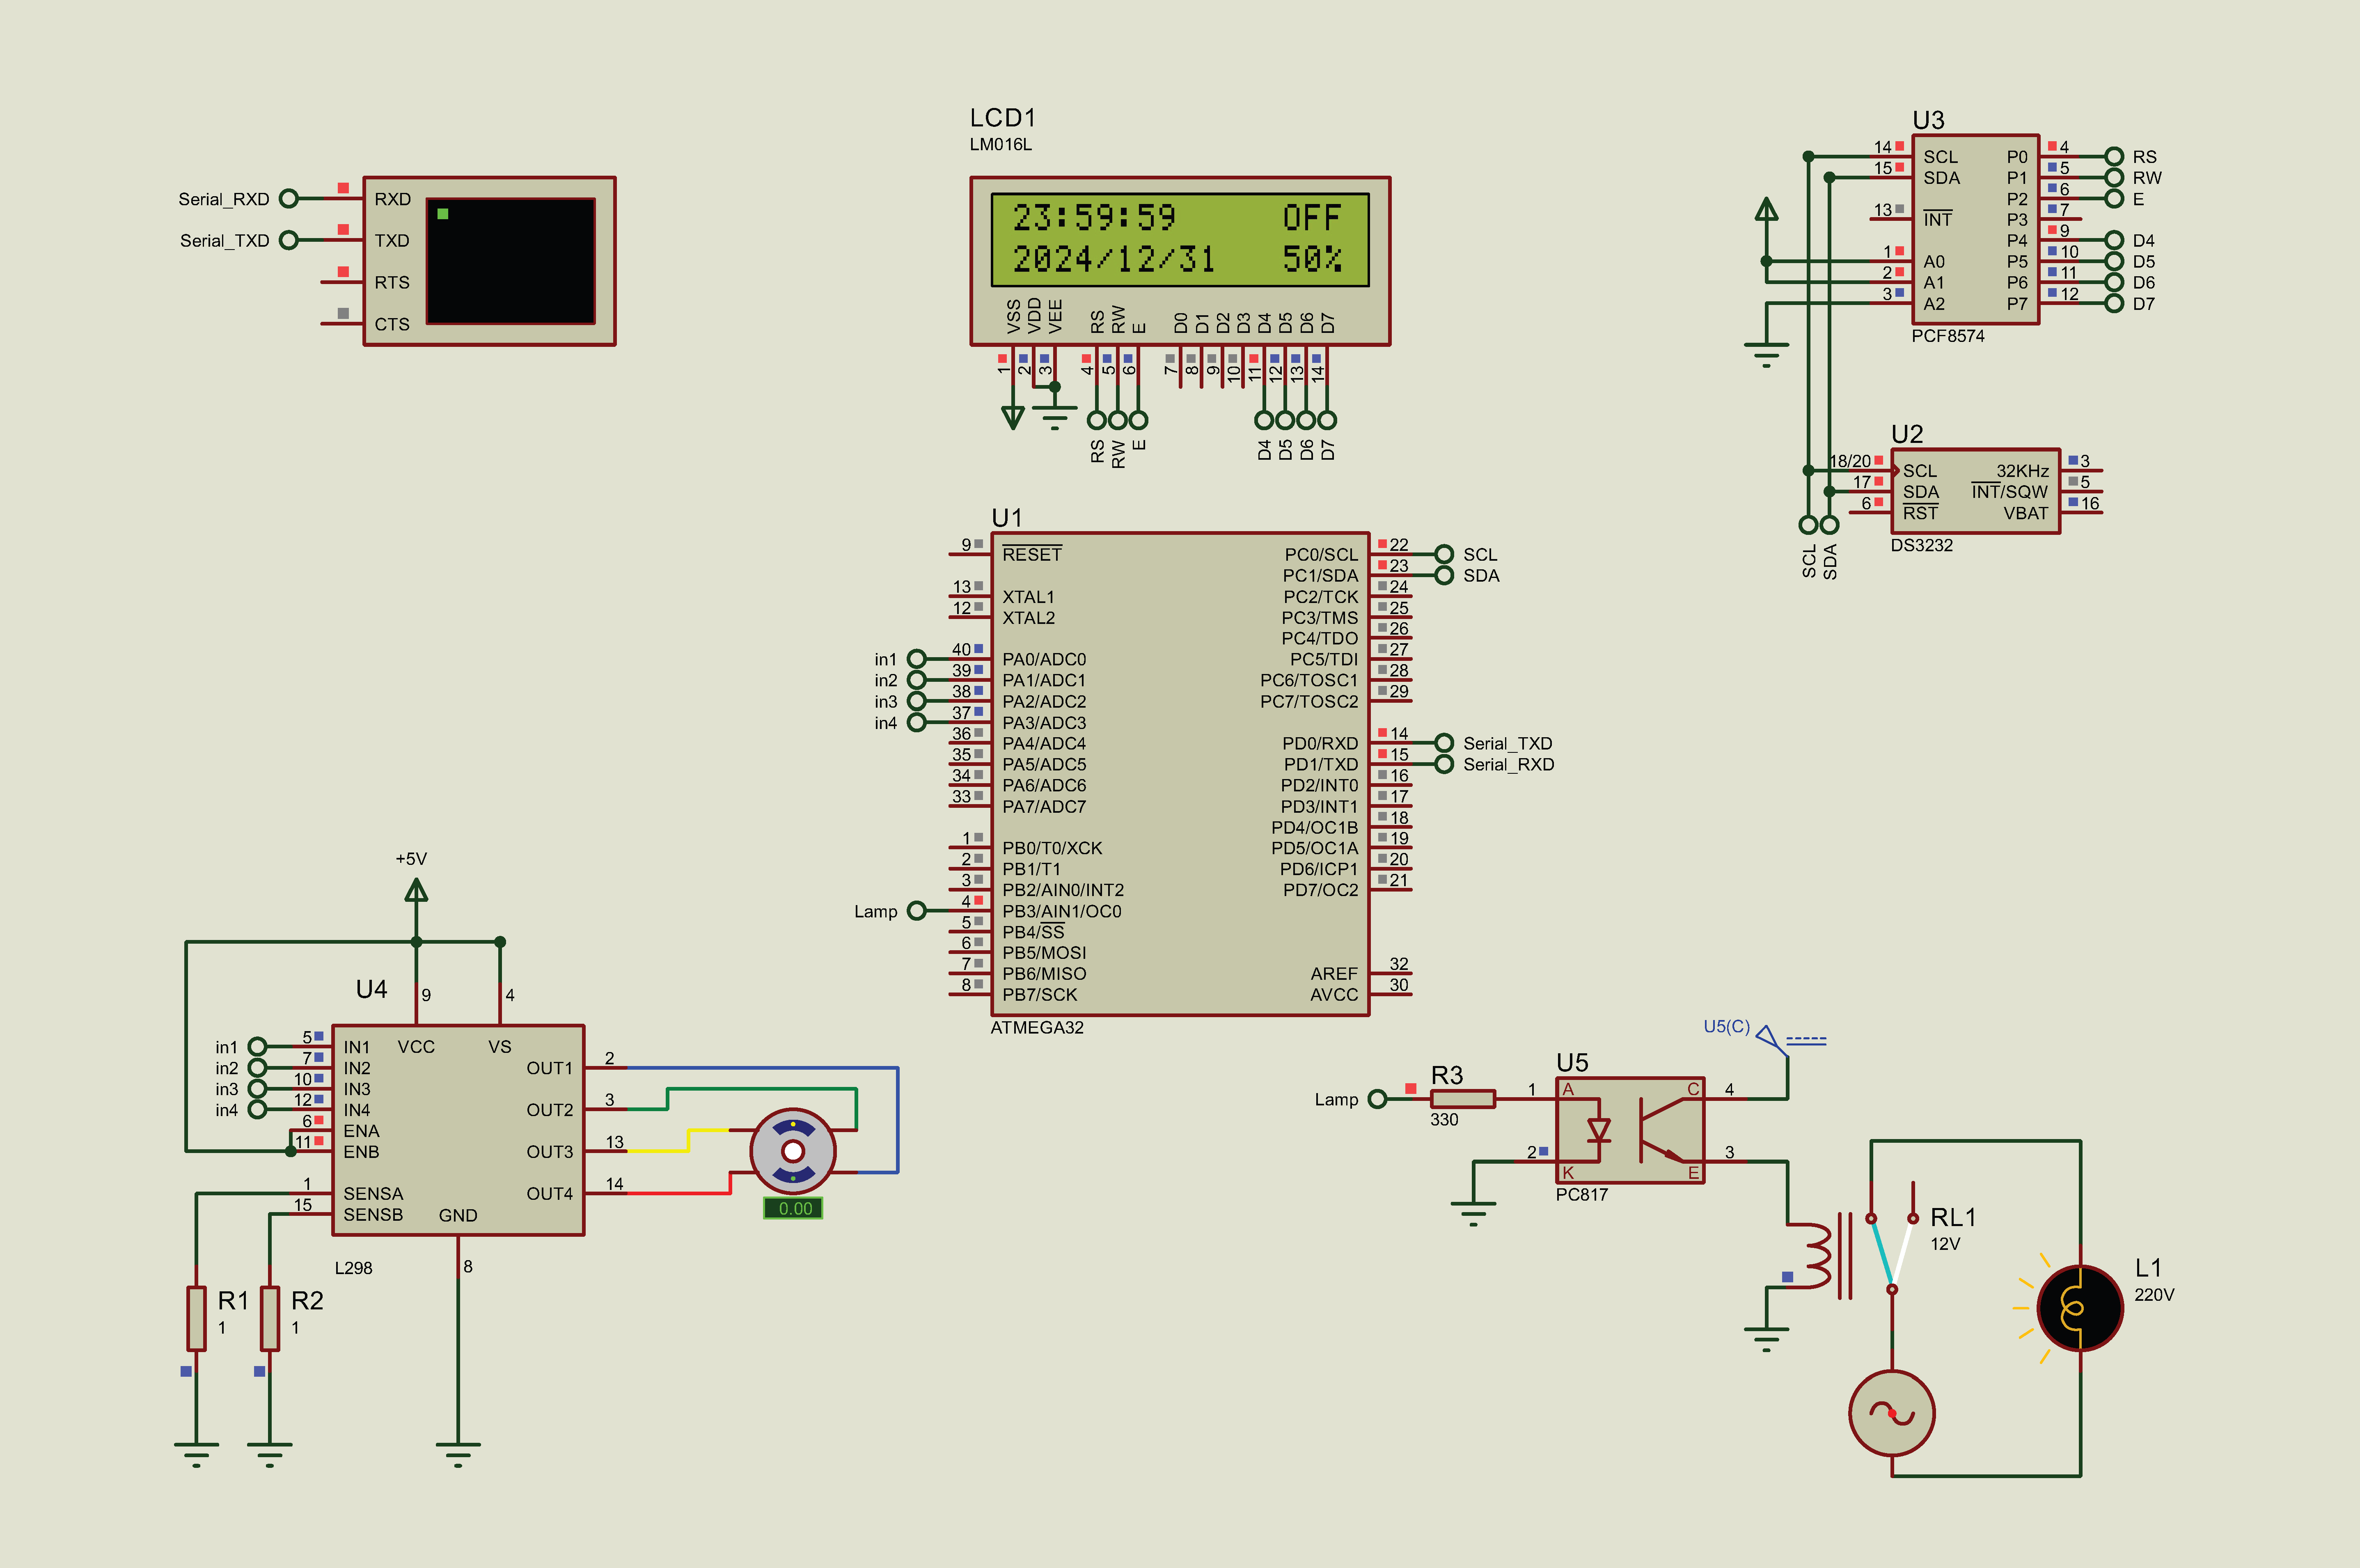Image resolution: width=2360 pixels, height=1568 pixels.
Task: Click the virtual terminal black screen
Action: 510,261
